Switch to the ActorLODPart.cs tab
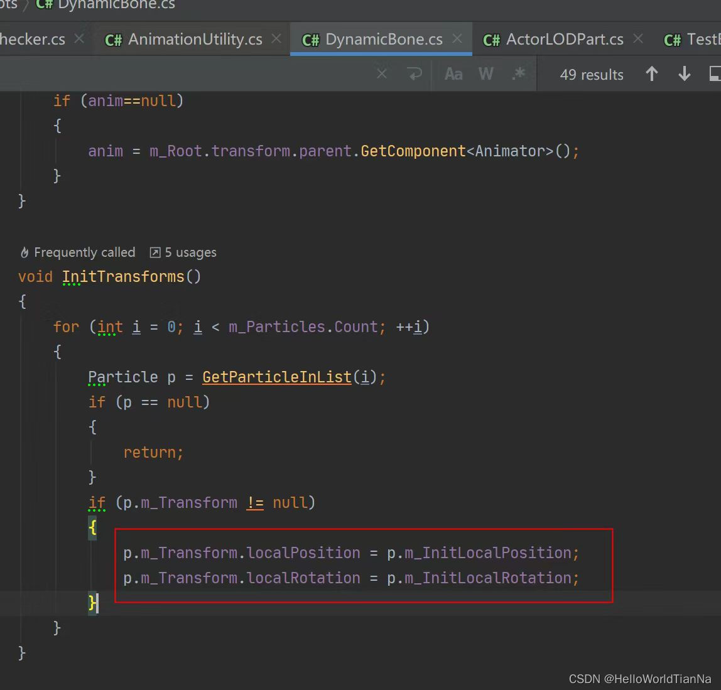This screenshot has width=721, height=690. [x=565, y=39]
